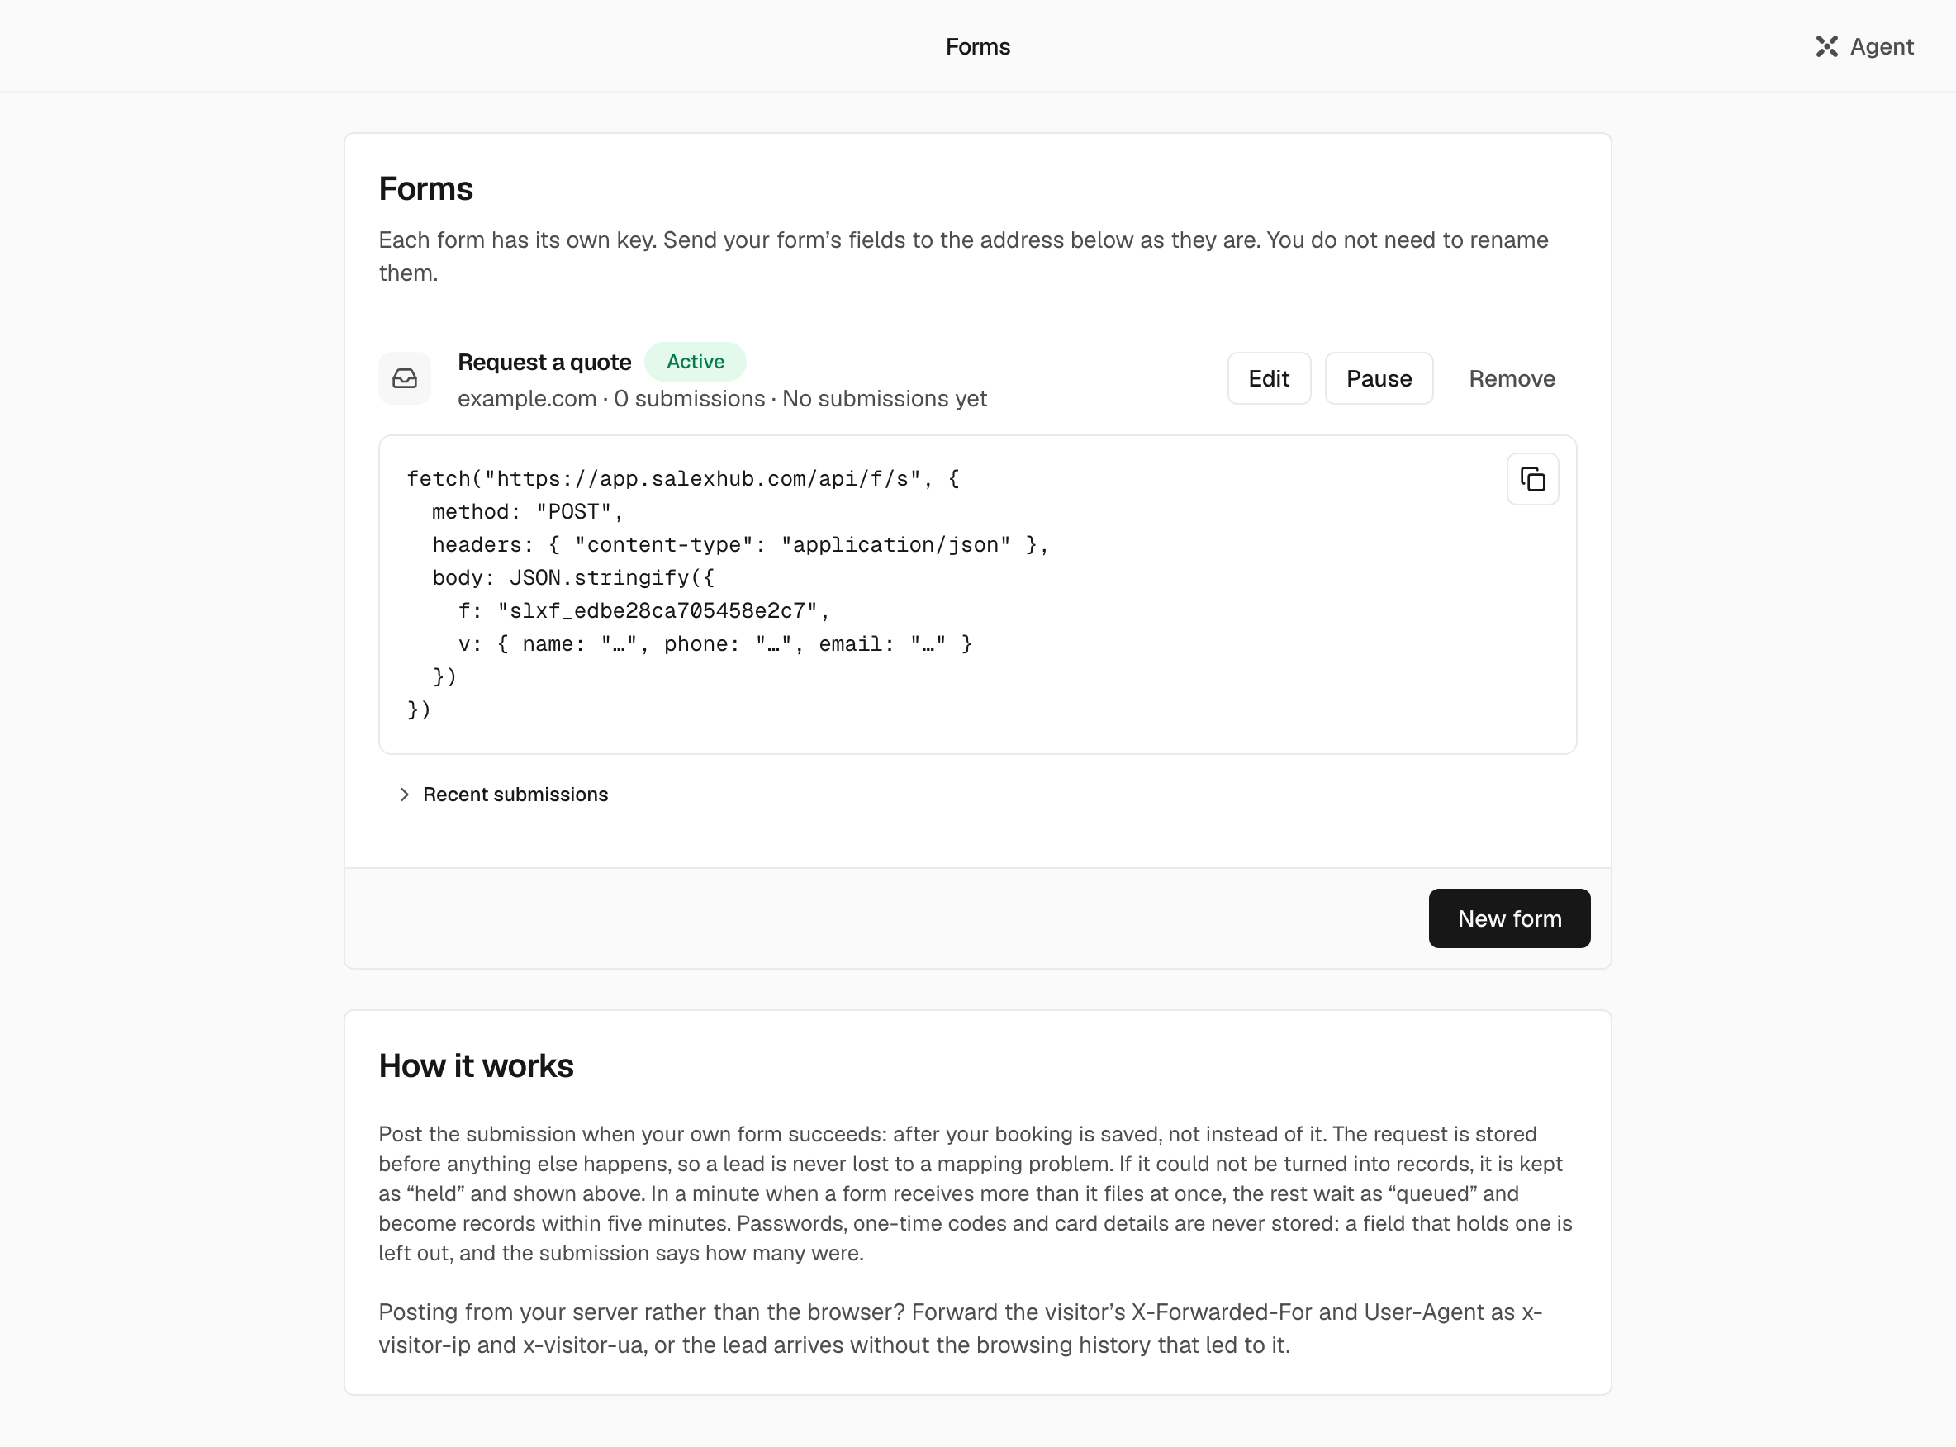Click the Forms card heading
Viewport: 1956px width, 1447px height.
(x=425, y=188)
